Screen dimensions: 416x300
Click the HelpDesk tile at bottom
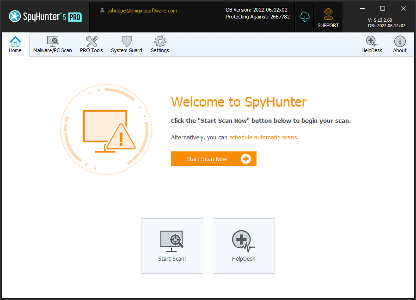(x=244, y=246)
